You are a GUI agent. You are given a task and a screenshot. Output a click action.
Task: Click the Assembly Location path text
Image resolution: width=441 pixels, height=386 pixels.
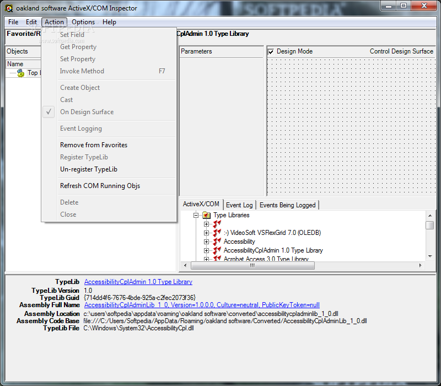(211, 314)
